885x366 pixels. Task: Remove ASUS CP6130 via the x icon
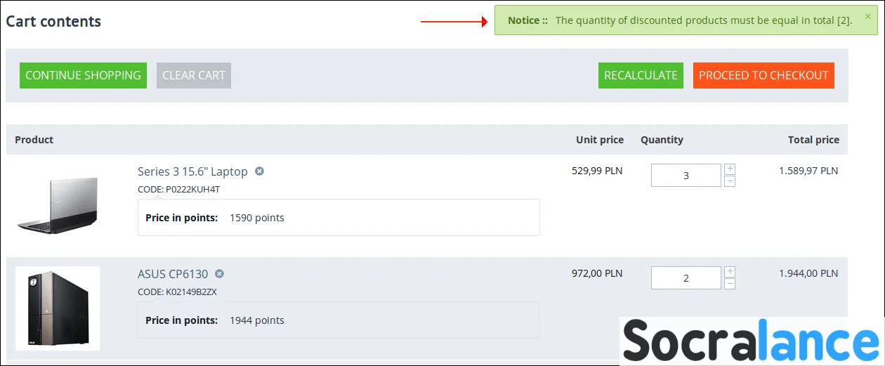tap(219, 274)
